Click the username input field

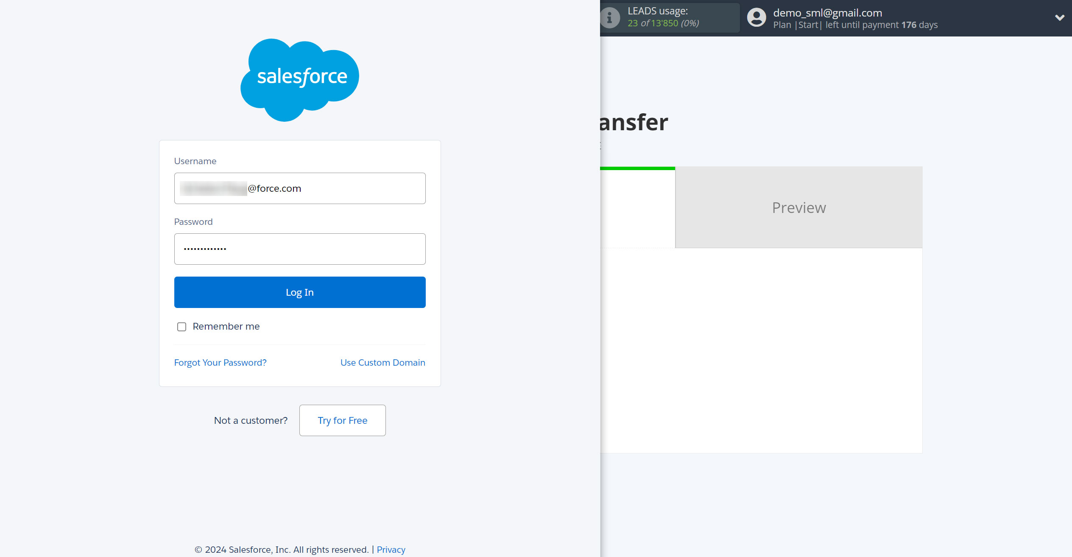tap(300, 188)
